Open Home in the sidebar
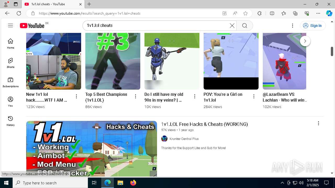The image size is (335, 188). coord(10,44)
